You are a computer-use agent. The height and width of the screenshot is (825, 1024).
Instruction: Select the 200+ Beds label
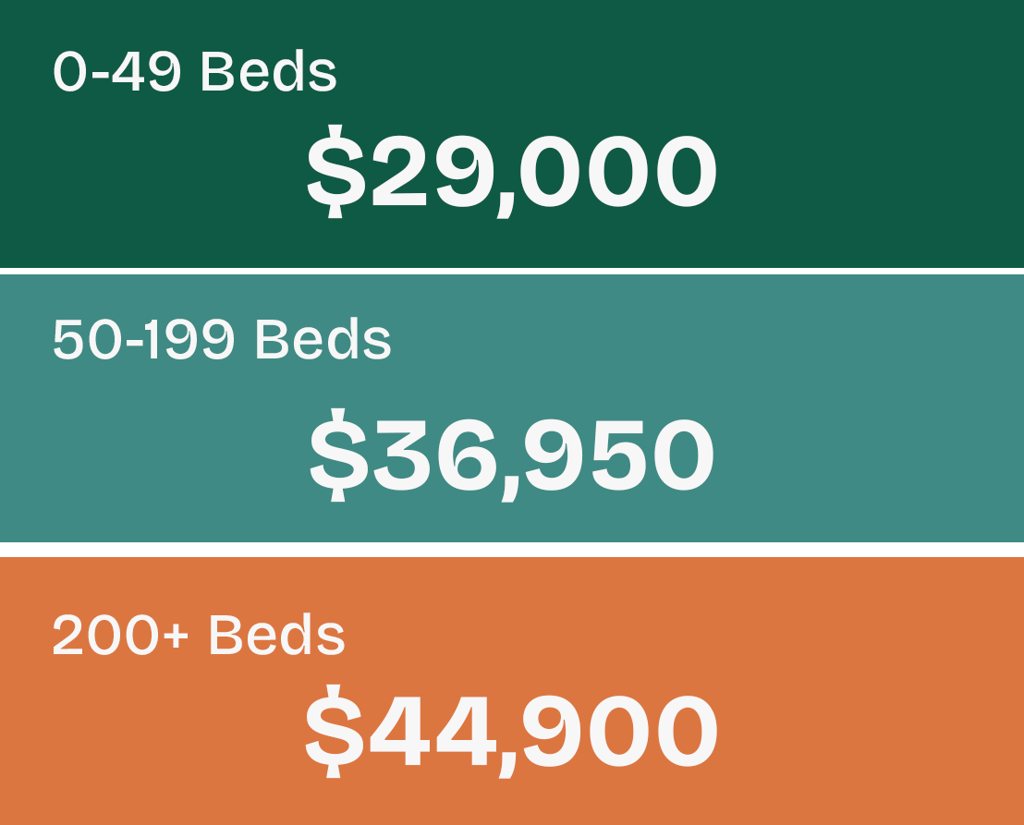(199, 635)
